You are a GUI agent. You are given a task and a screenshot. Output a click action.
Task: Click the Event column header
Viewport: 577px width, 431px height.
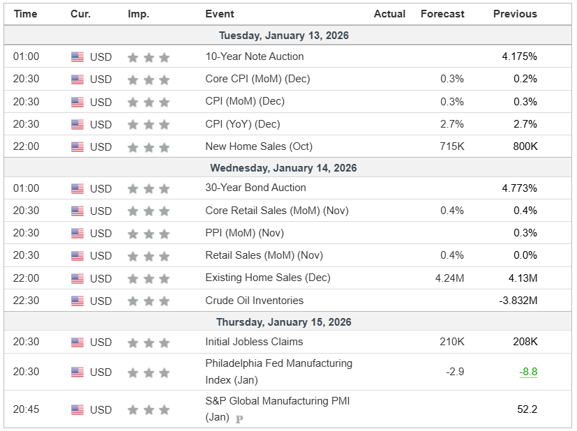pyautogui.click(x=220, y=14)
